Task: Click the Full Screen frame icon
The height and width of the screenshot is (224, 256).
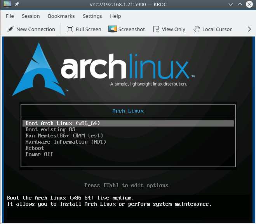Action: point(70,29)
